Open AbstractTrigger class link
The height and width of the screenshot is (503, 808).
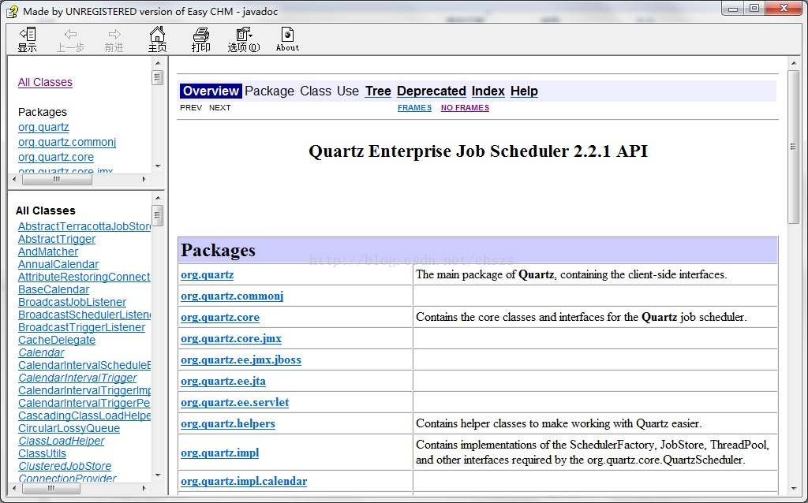(57, 240)
